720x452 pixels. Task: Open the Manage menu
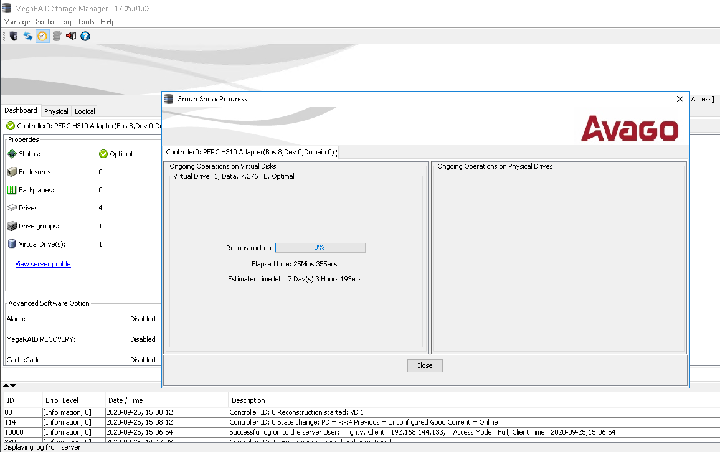click(17, 22)
